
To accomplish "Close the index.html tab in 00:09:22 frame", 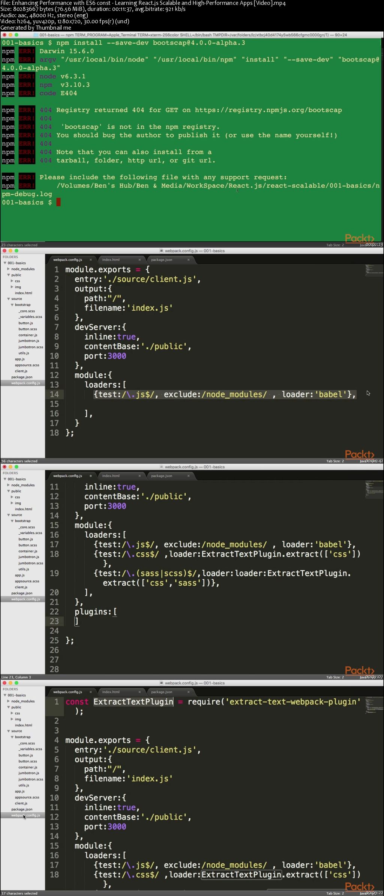I will click(x=139, y=692).
